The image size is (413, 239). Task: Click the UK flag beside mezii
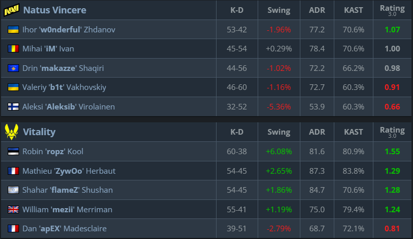[13, 210]
